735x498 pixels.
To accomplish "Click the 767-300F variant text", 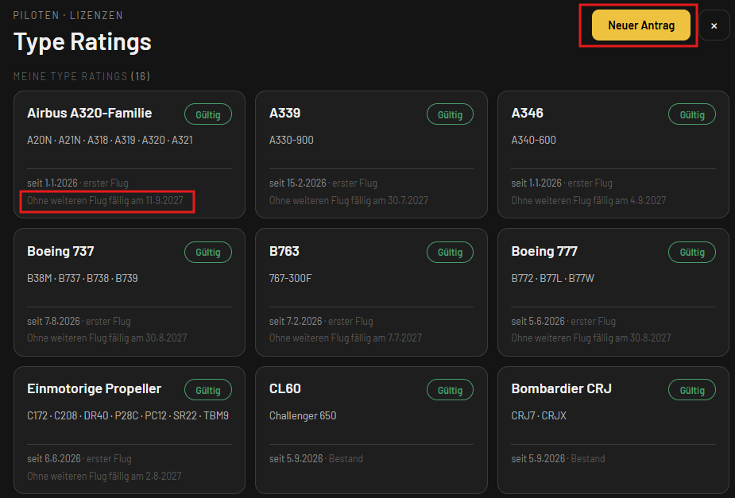I will pyautogui.click(x=291, y=278).
